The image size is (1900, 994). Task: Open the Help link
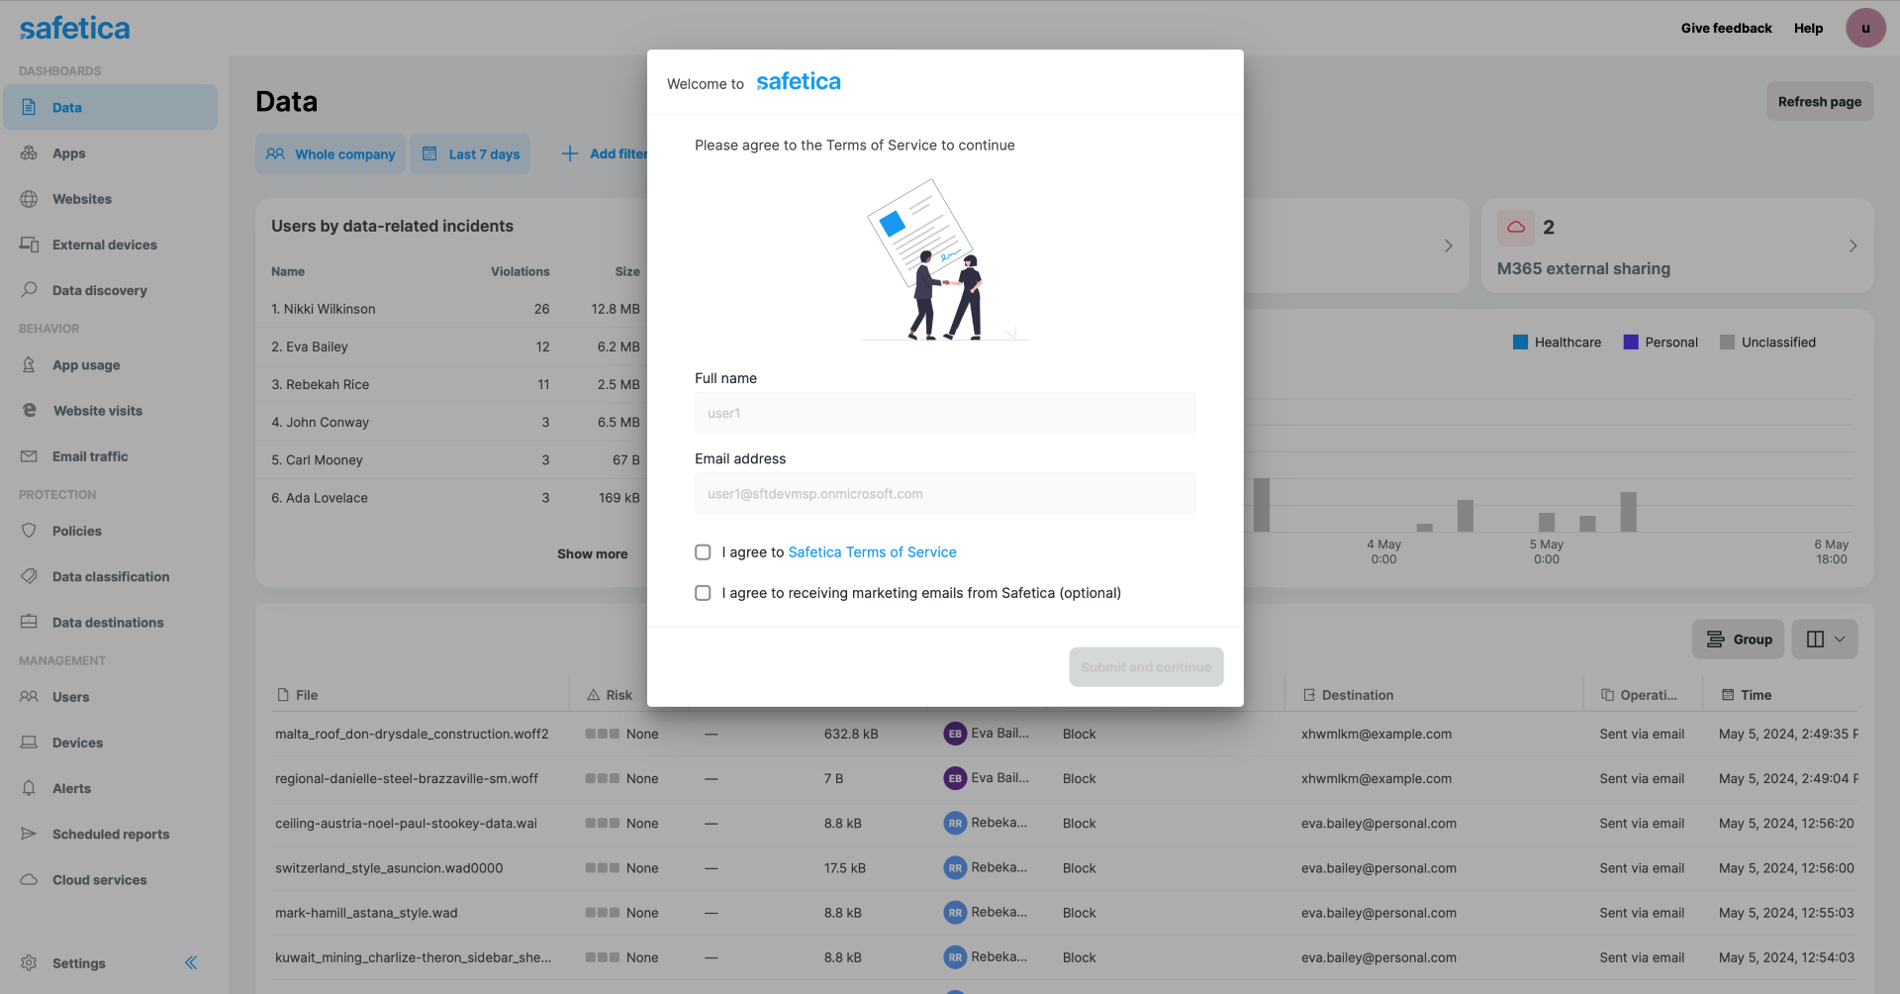tap(1808, 28)
